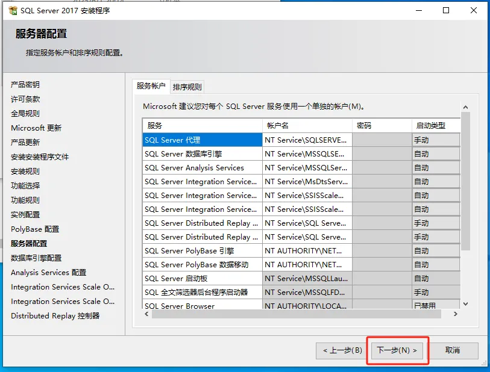Click the 密码 column header
The height and width of the screenshot is (372, 490).
point(382,125)
